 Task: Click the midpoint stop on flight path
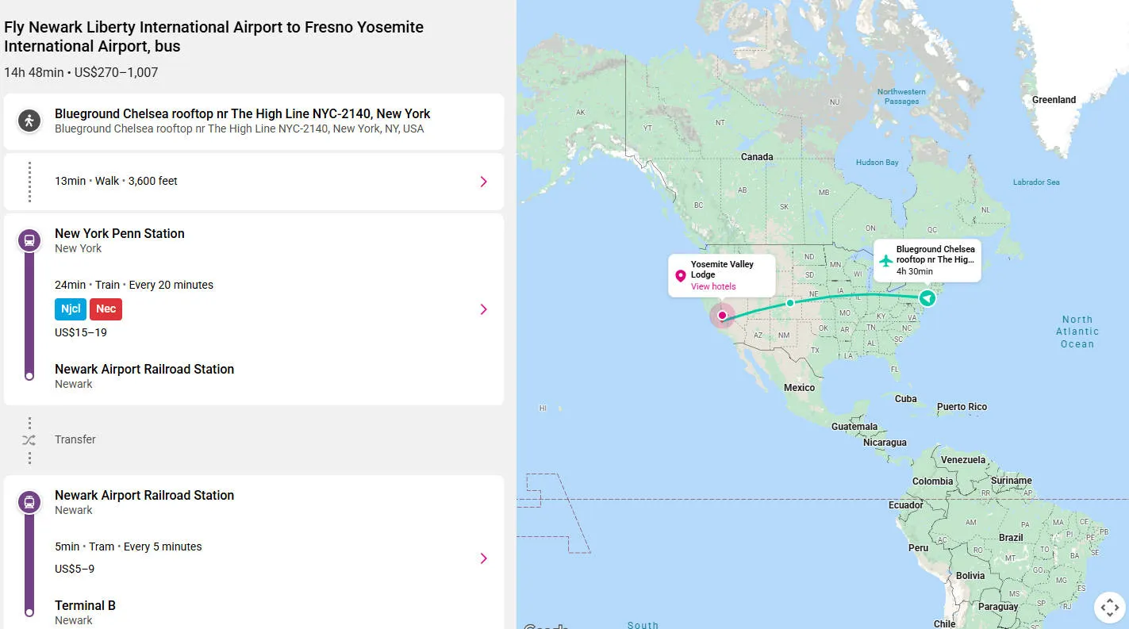click(x=789, y=303)
